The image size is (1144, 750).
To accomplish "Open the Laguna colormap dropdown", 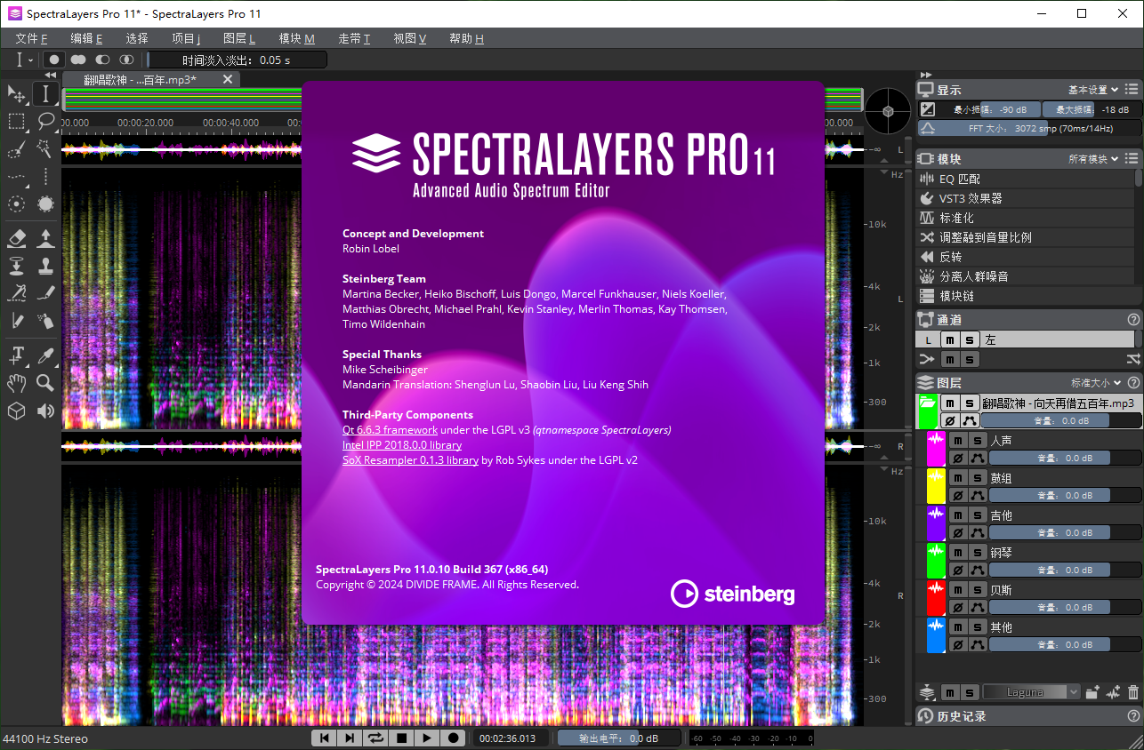I will 1030,692.
